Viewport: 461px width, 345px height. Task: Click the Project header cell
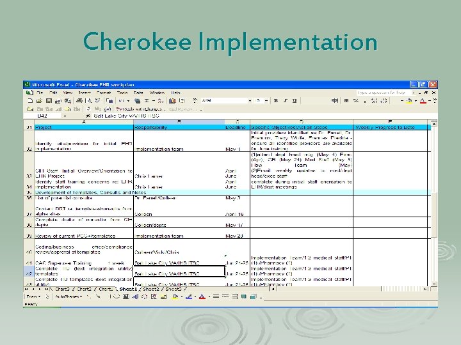click(84, 127)
